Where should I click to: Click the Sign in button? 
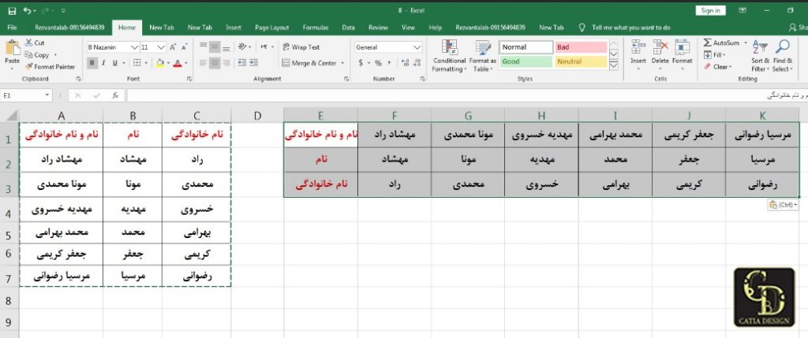711,11
